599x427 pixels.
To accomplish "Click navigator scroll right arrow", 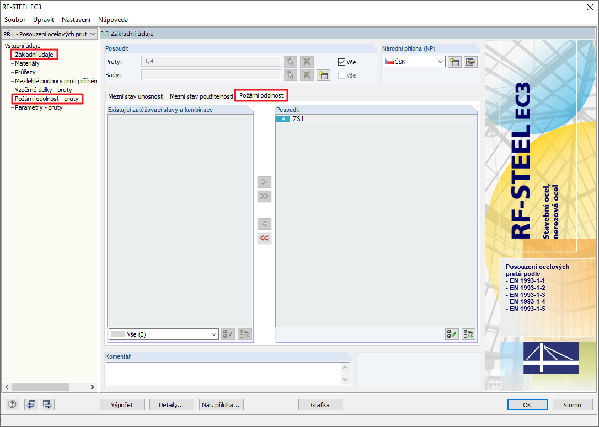I will [93, 387].
